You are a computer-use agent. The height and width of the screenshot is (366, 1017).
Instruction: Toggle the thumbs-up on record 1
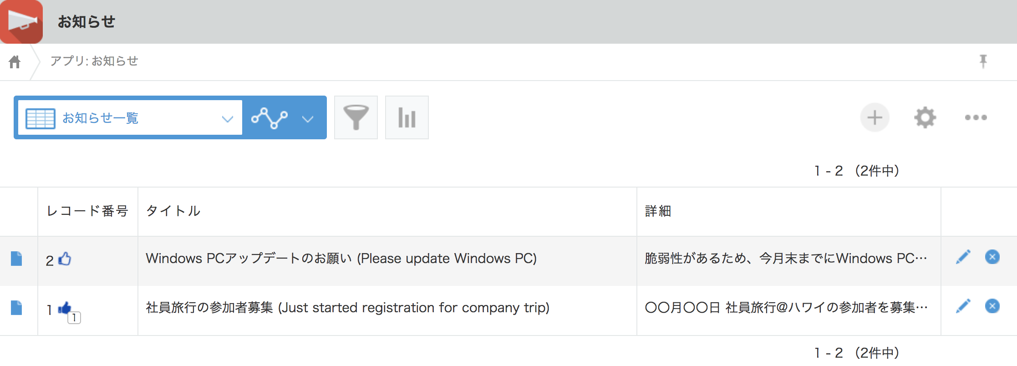pyautogui.click(x=65, y=309)
